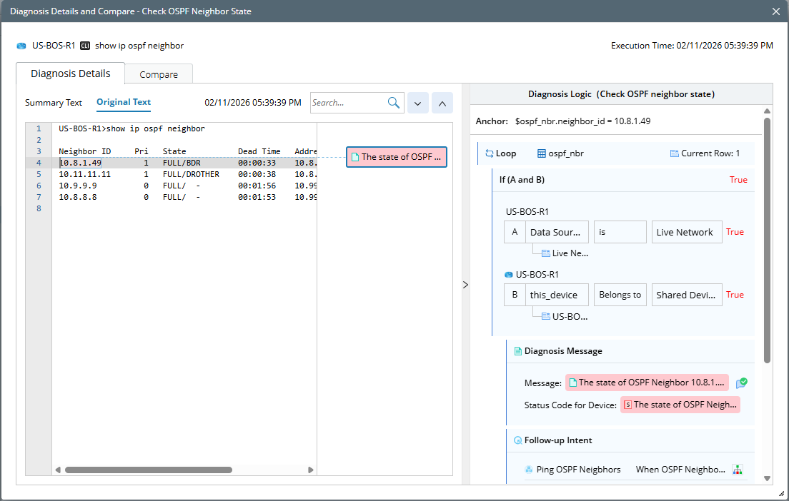The image size is (789, 501).
Task: Jump to previous search result arrow
Action: pos(442,103)
